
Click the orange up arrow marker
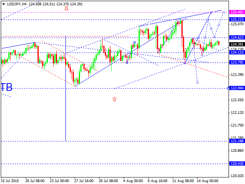114,99
